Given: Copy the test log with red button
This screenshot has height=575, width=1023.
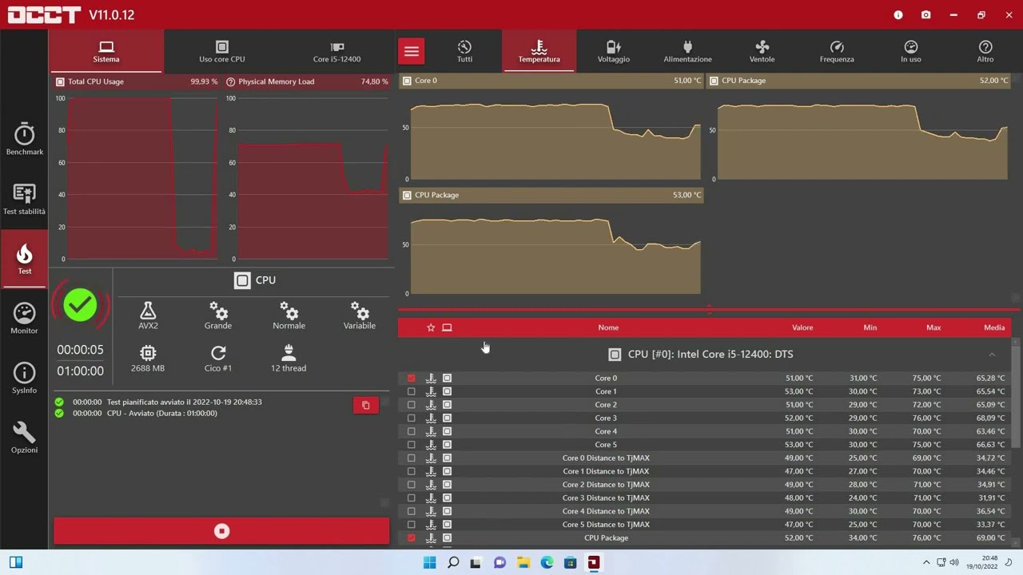Looking at the screenshot, I should pos(366,405).
